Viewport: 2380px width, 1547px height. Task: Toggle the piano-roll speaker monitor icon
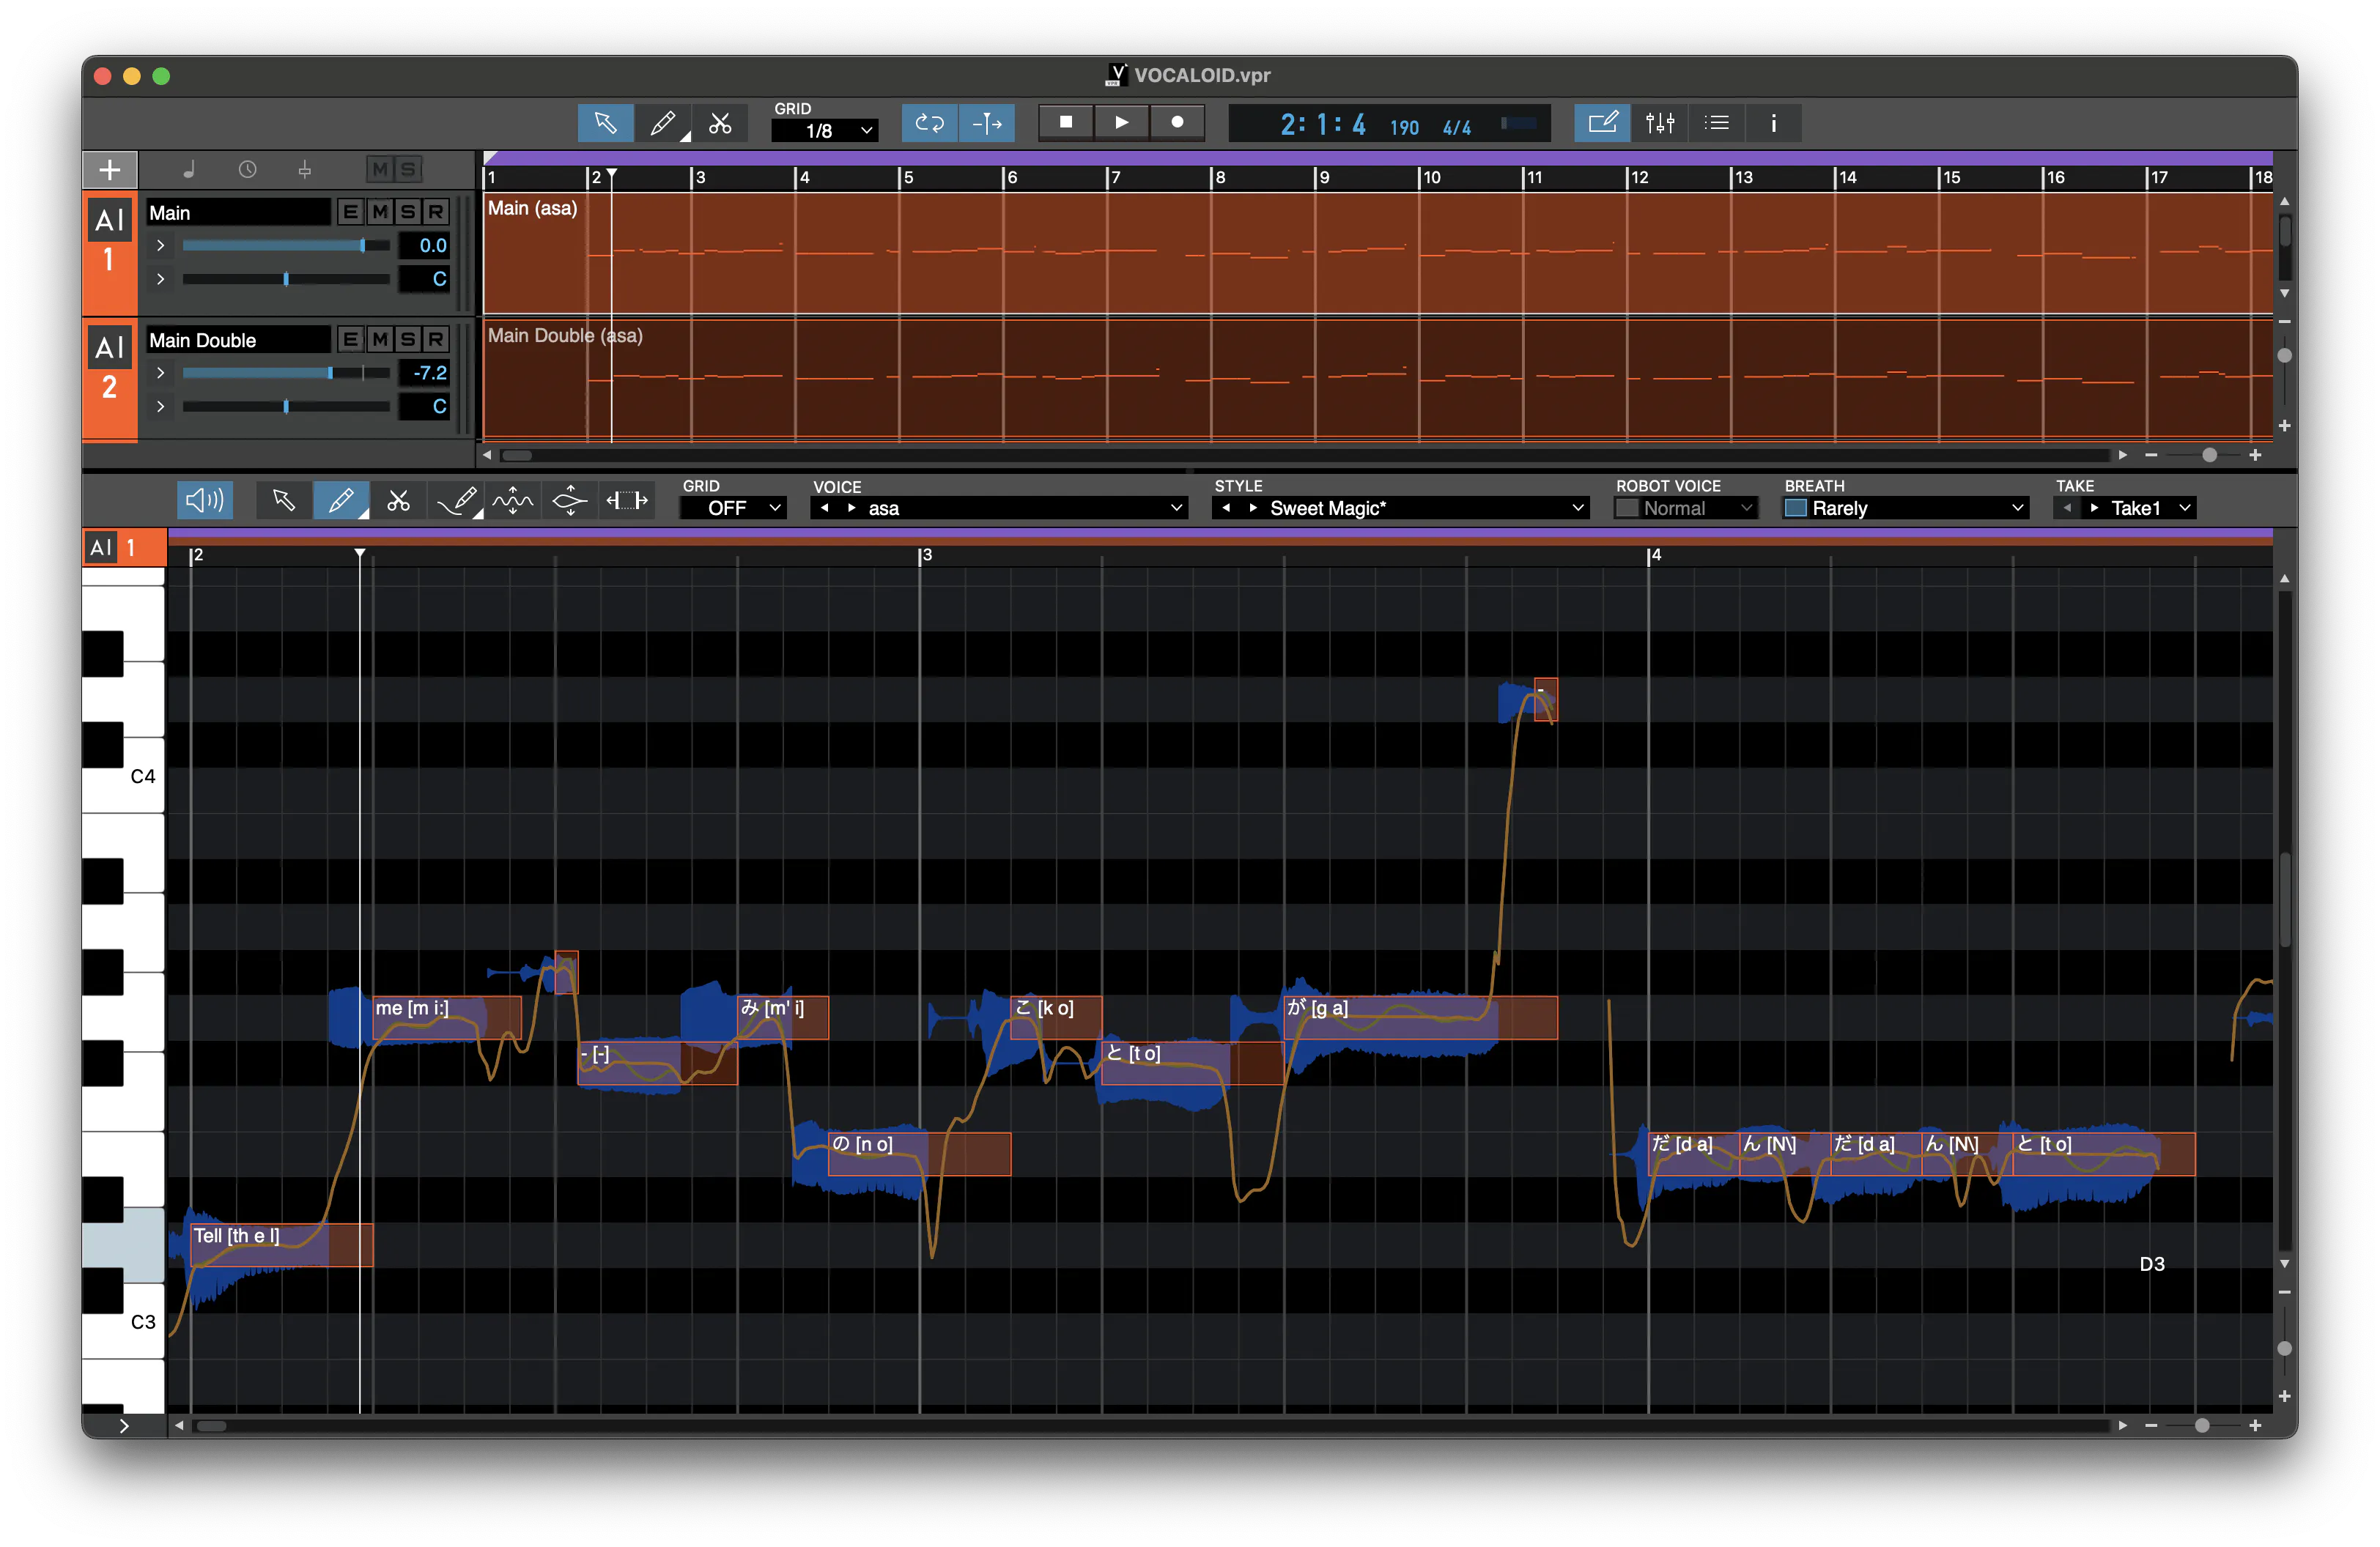pos(205,500)
